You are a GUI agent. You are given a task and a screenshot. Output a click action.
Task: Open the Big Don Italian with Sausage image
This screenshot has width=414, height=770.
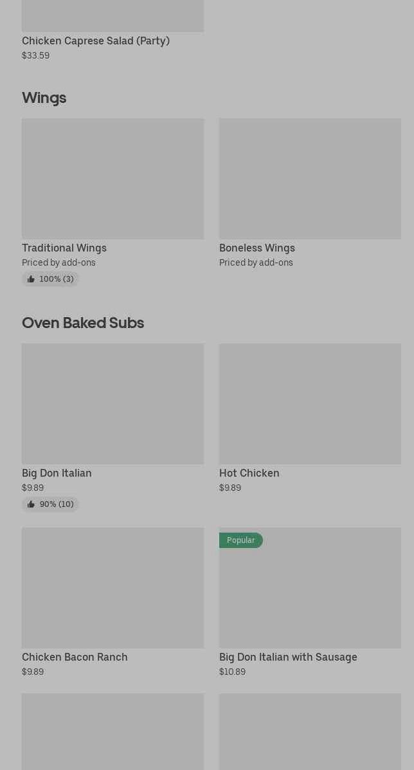(310, 588)
